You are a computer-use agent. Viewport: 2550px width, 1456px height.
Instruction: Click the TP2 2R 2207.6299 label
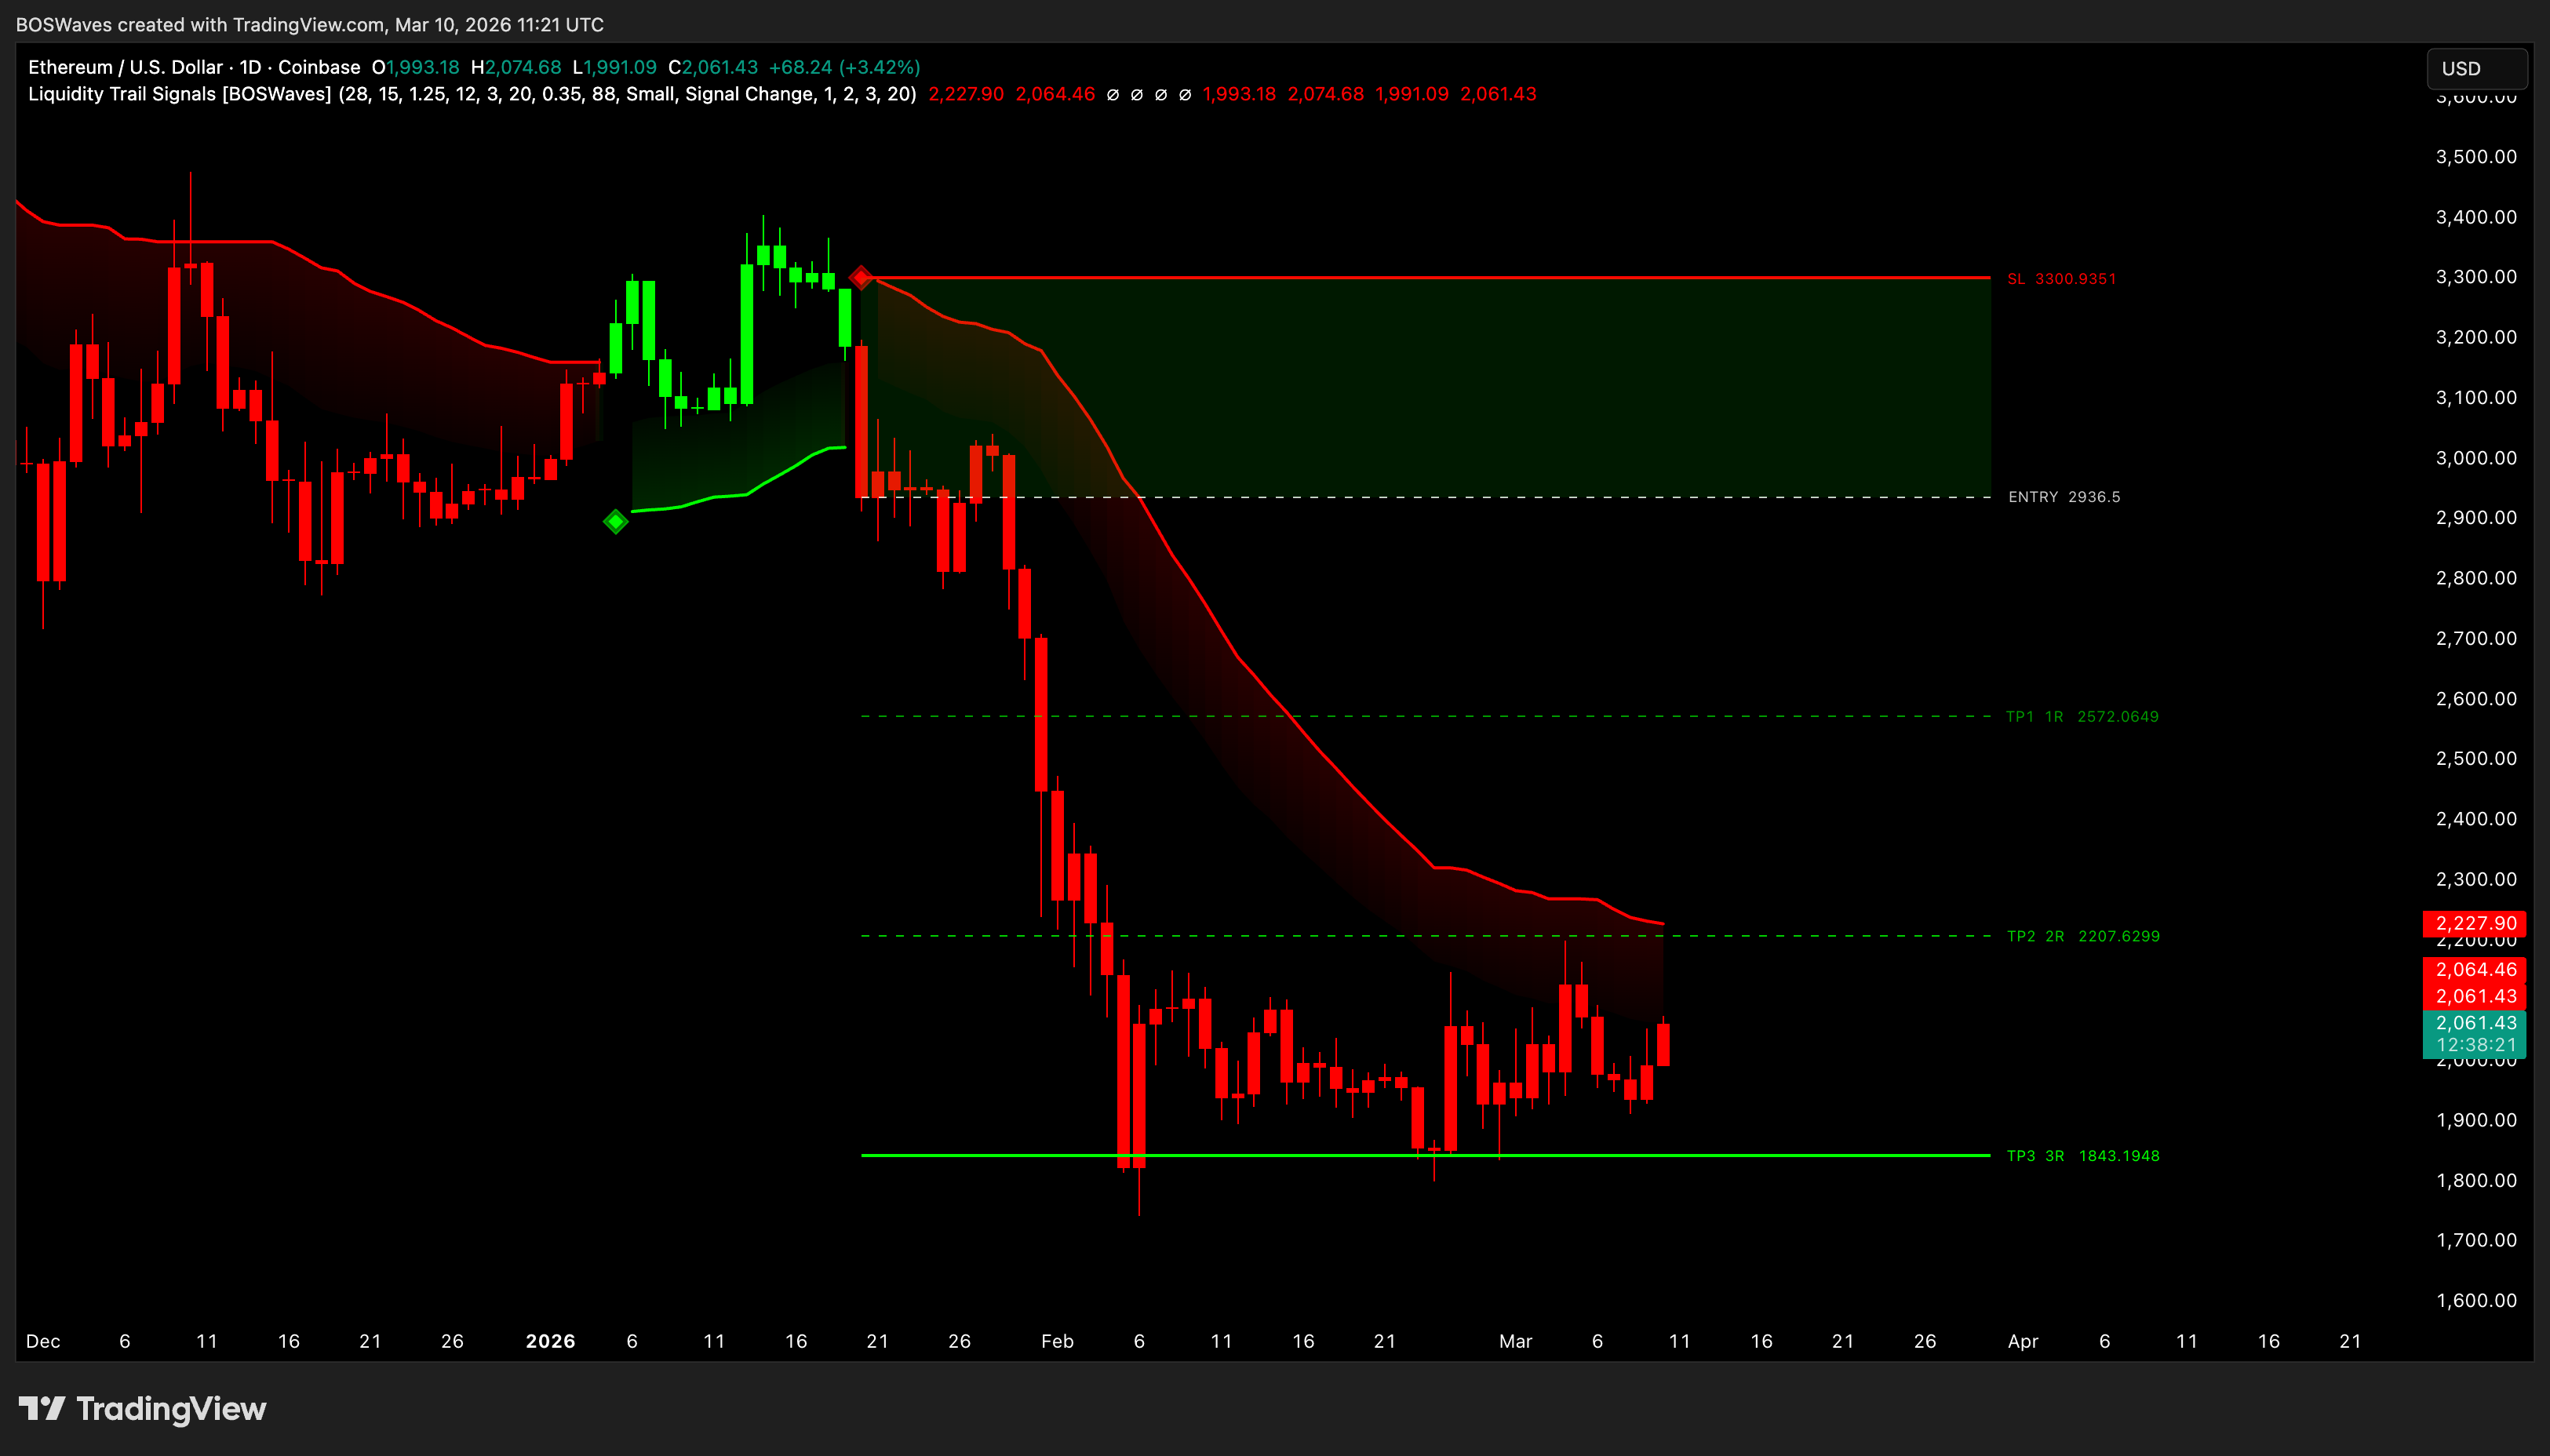2083,936
